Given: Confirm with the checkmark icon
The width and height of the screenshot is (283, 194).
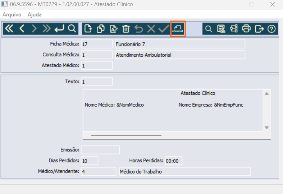Looking at the screenshot, I should click(x=164, y=29).
